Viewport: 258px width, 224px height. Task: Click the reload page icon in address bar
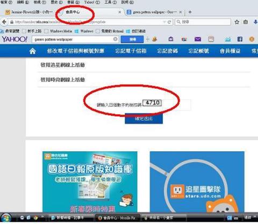(169, 22)
